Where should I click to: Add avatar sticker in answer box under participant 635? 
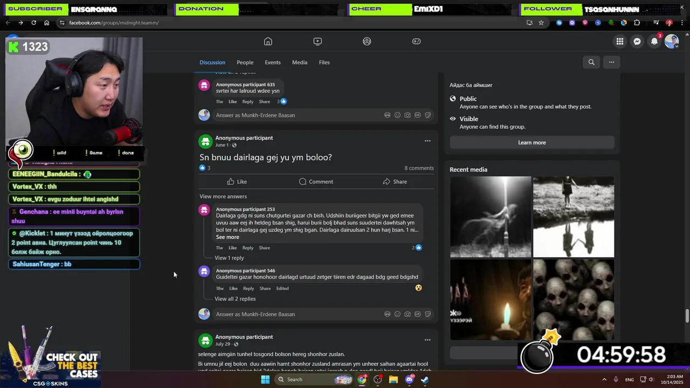tap(387, 115)
